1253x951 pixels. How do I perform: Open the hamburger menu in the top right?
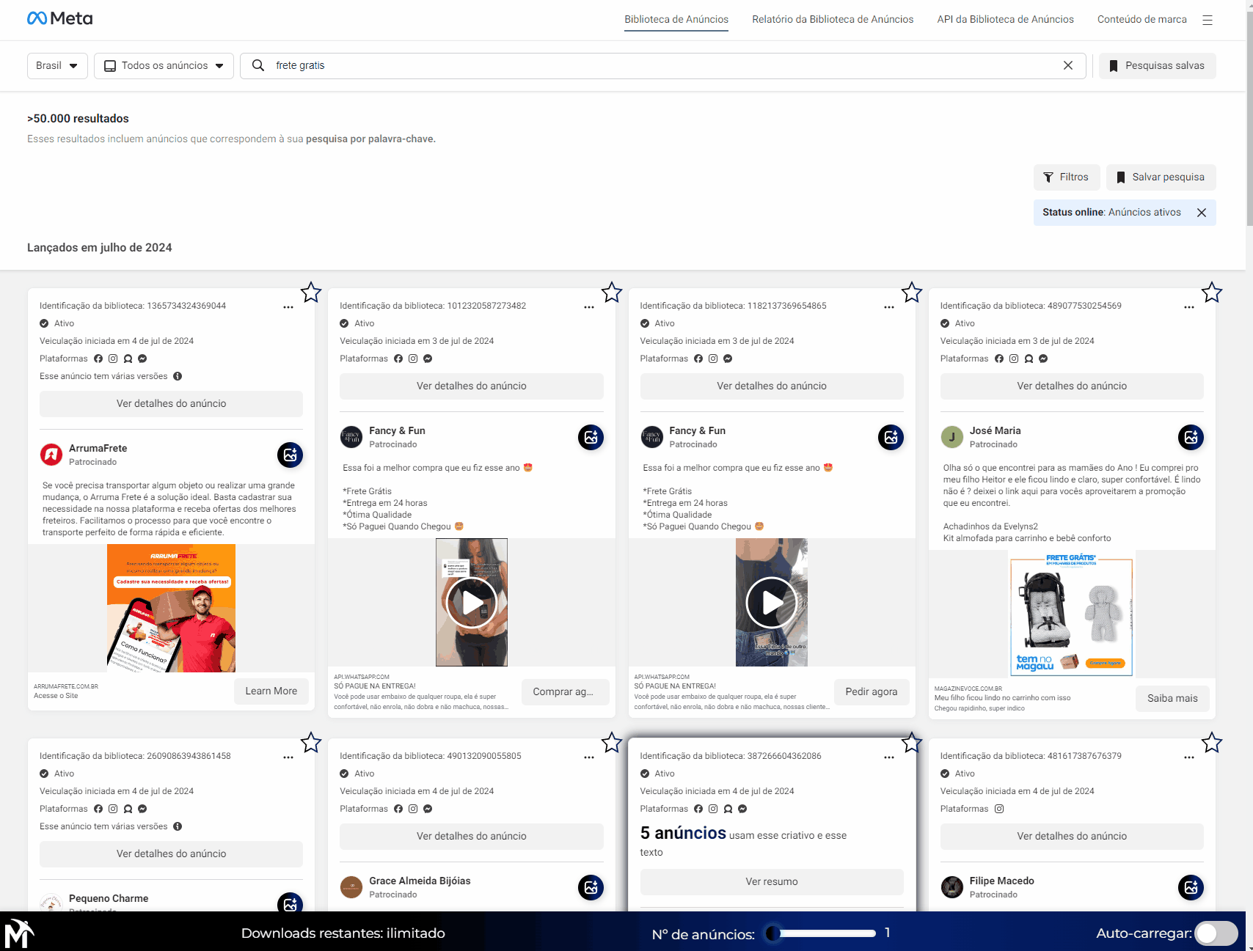tap(1209, 20)
